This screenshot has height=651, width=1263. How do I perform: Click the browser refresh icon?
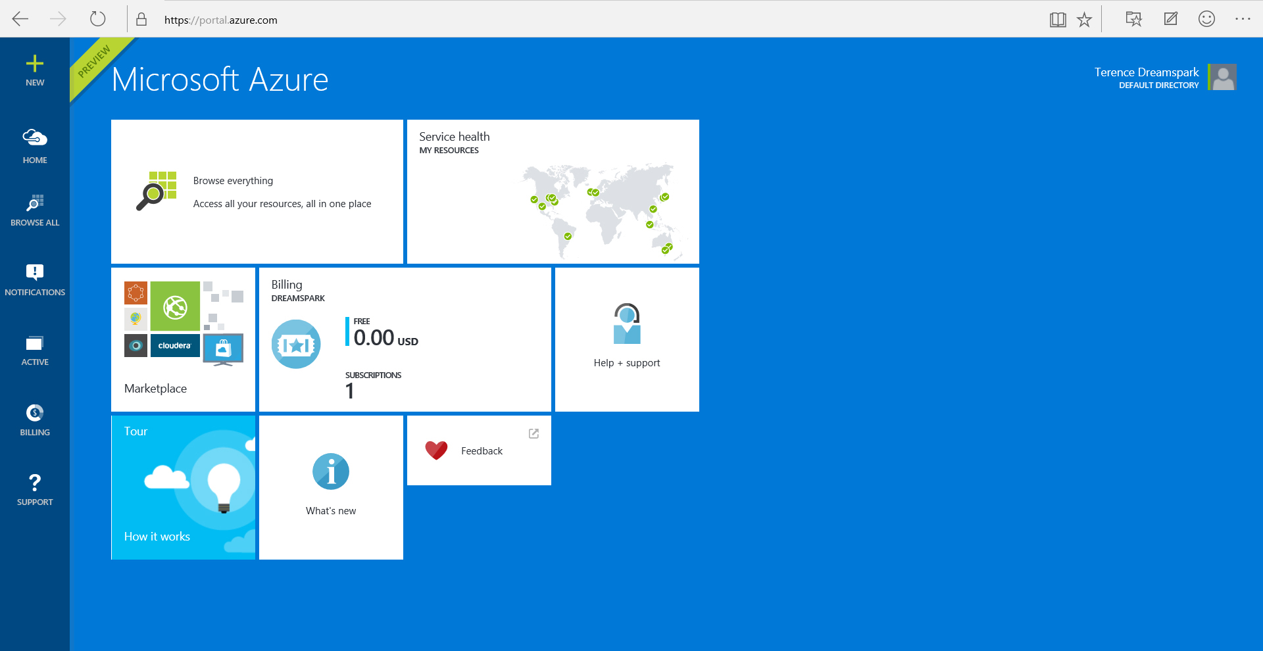tap(97, 19)
